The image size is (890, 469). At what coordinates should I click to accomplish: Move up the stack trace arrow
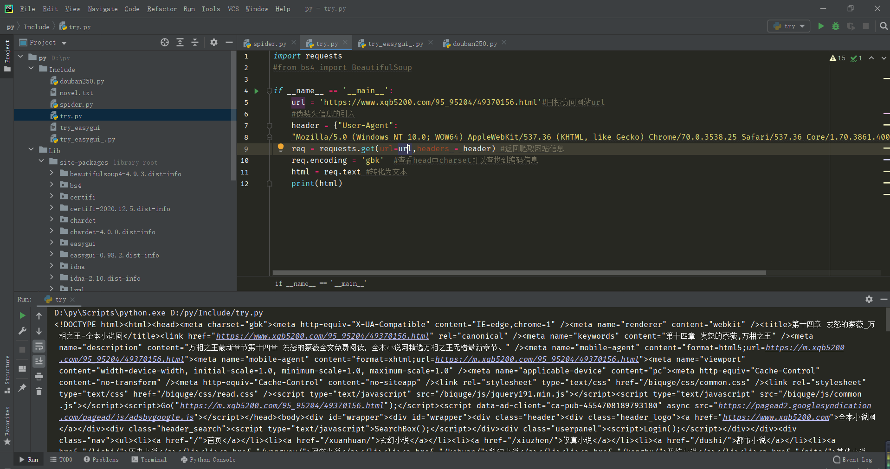pos(39,316)
